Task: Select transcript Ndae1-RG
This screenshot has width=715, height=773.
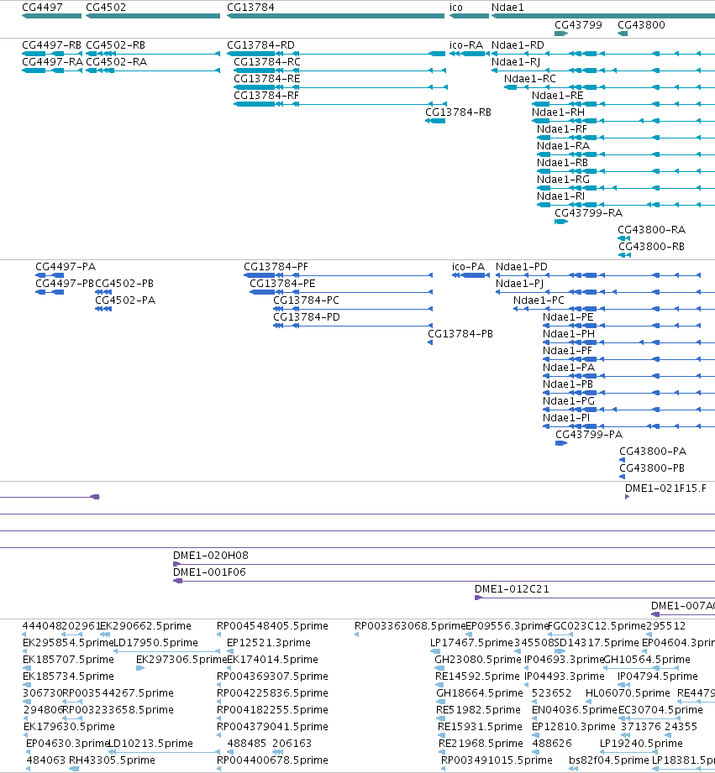Action: pos(564,180)
